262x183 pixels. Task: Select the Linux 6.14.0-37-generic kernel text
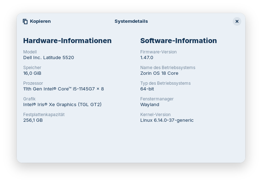coord(167,120)
